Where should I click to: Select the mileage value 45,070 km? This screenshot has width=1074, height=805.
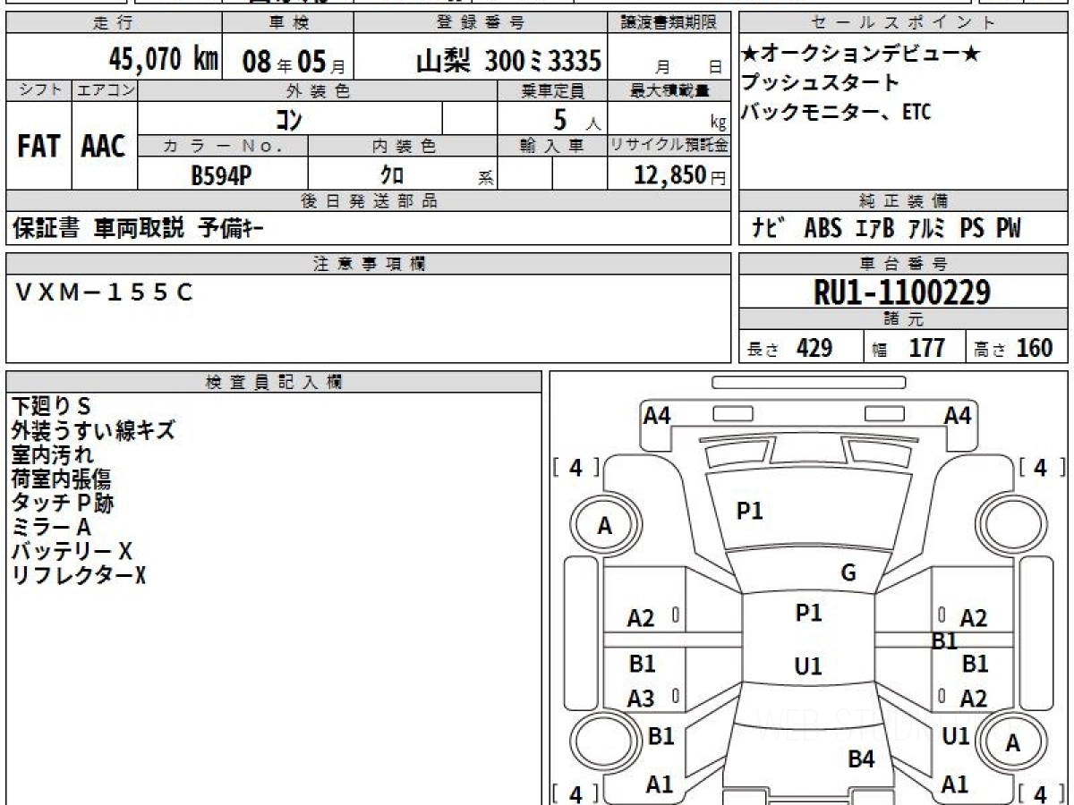(163, 60)
